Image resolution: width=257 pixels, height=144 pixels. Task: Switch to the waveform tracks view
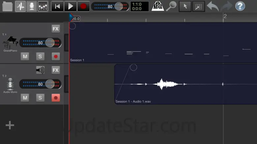[20, 6]
